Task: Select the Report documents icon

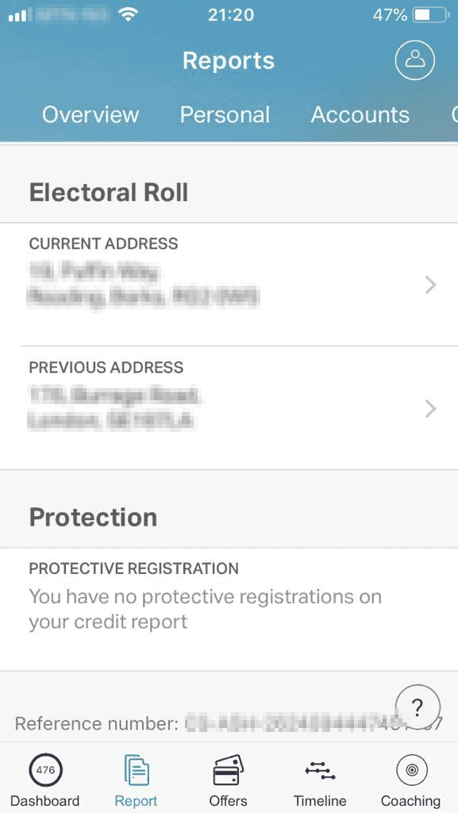Action: (137, 770)
